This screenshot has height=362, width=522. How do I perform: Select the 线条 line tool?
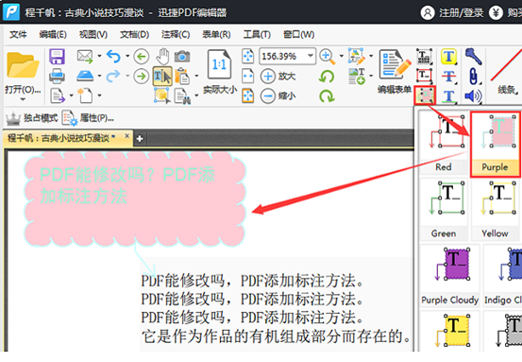(506, 71)
